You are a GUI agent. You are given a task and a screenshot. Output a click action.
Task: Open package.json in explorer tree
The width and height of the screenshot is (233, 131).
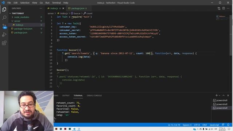[x=21, y=32]
